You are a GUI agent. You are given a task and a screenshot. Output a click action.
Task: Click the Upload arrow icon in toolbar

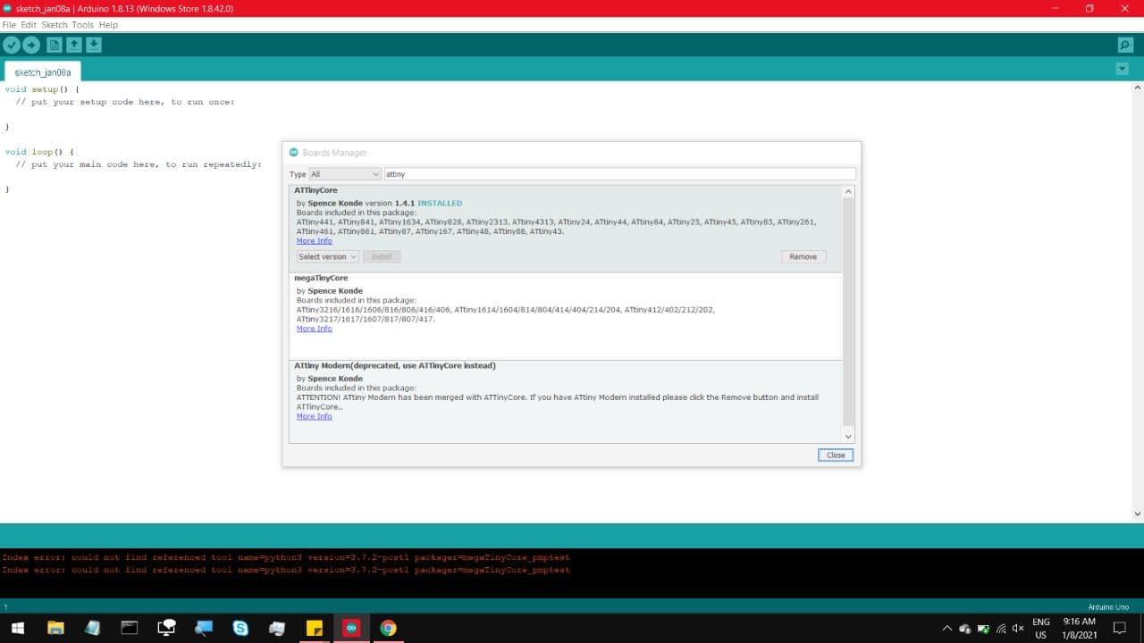pyautogui.click(x=31, y=45)
